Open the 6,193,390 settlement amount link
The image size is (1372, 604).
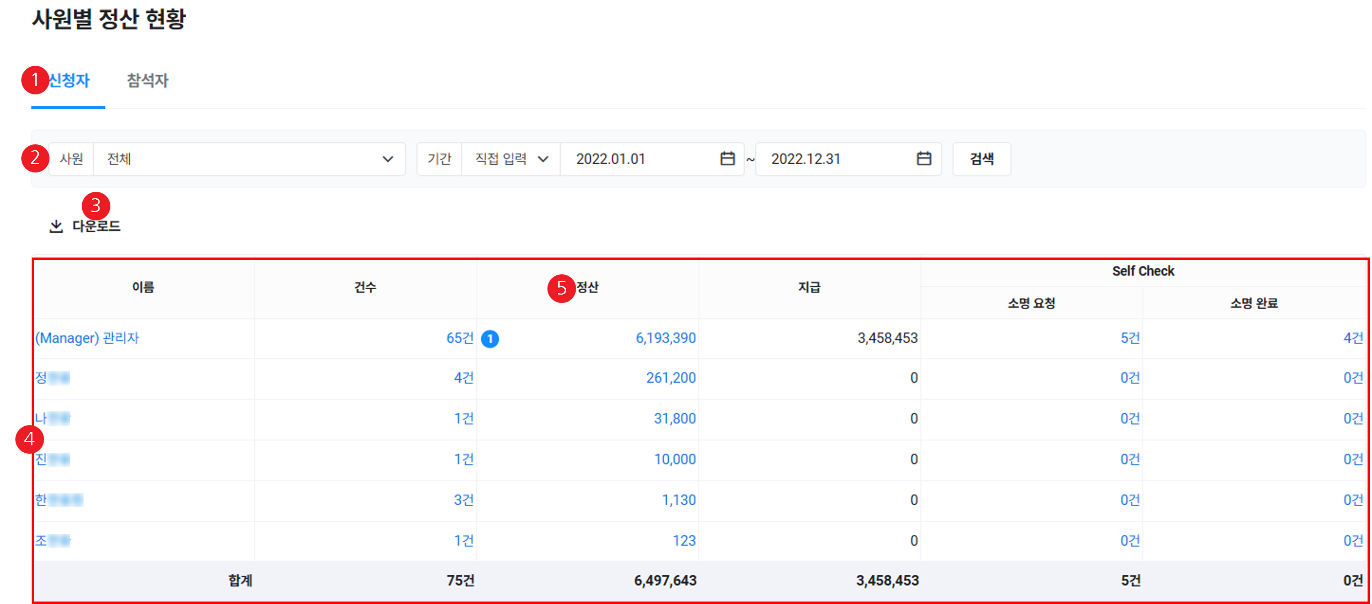click(665, 338)
